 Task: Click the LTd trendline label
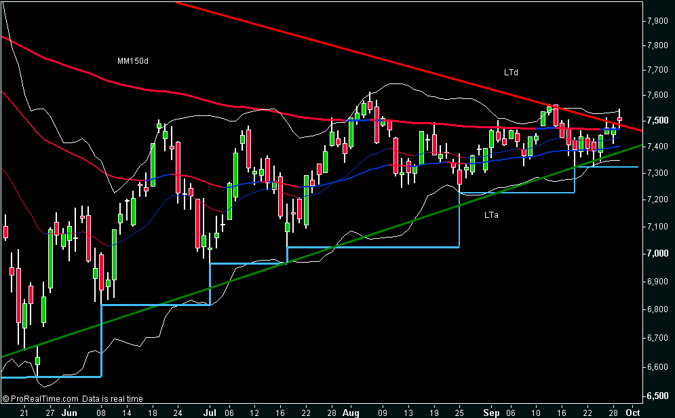click(x=511, y=73)
